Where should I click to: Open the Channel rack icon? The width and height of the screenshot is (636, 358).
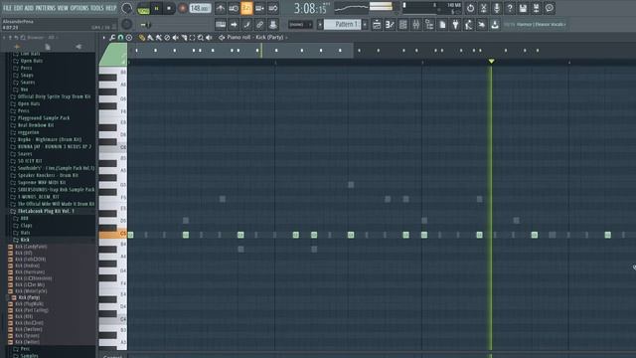coord(402,25)
